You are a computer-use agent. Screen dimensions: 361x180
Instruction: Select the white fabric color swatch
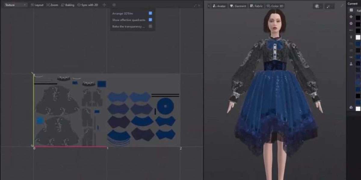[358, 37]
